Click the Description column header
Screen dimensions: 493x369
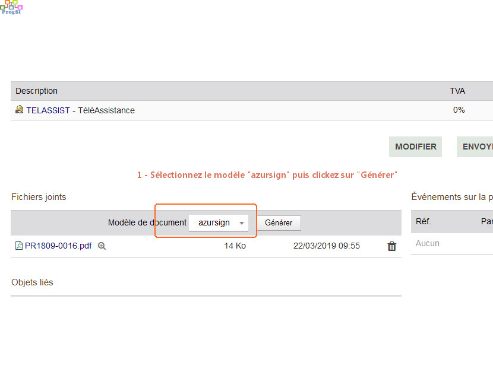[36, 91]
